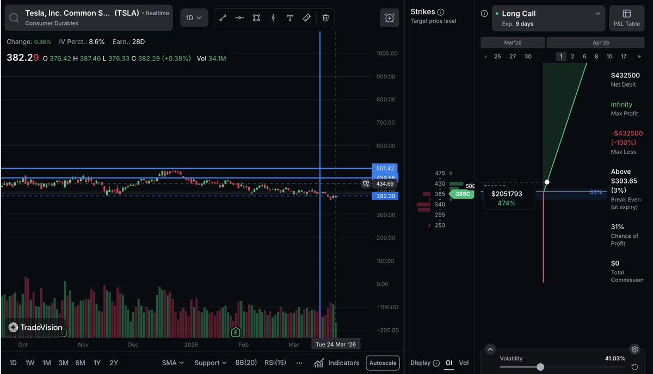Click the 501.42 price level label
Screen dimensions: 653x374
pos(384,168)
